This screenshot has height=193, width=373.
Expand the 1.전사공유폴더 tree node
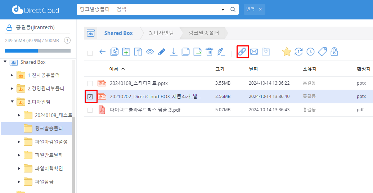click(x=12, y=75)
